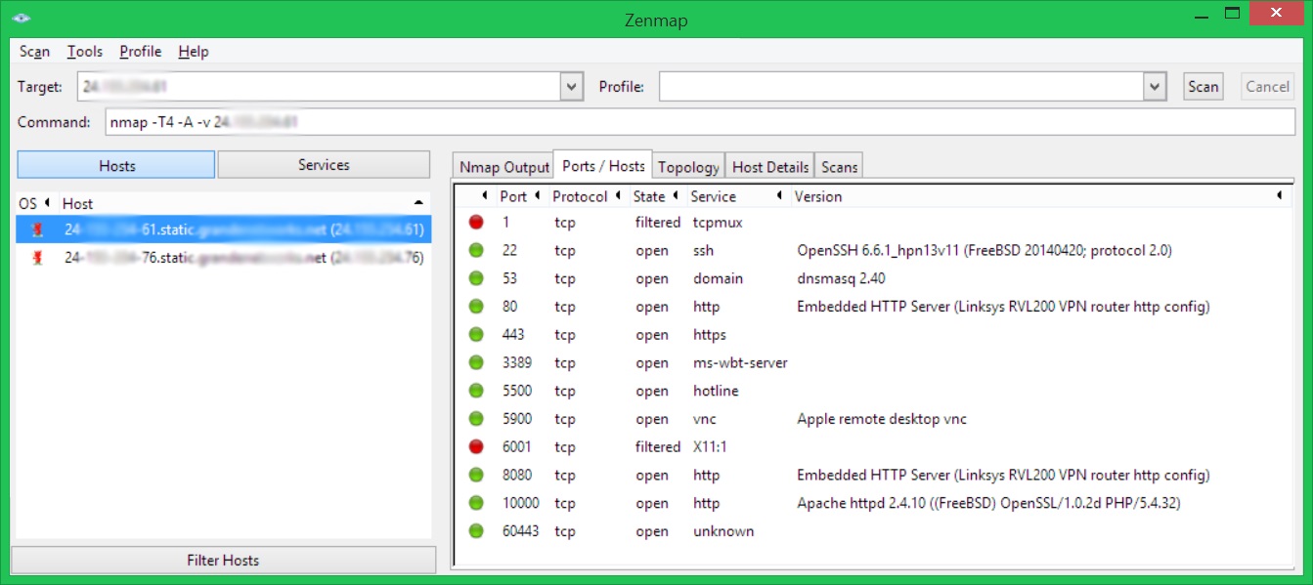Toggle the Hosts view button
The height and width of the screenshot is (585, 1313).
pyautogui.click(x=116, y=165)
